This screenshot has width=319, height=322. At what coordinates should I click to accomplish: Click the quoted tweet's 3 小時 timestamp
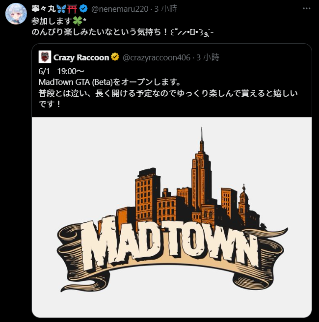208,57
